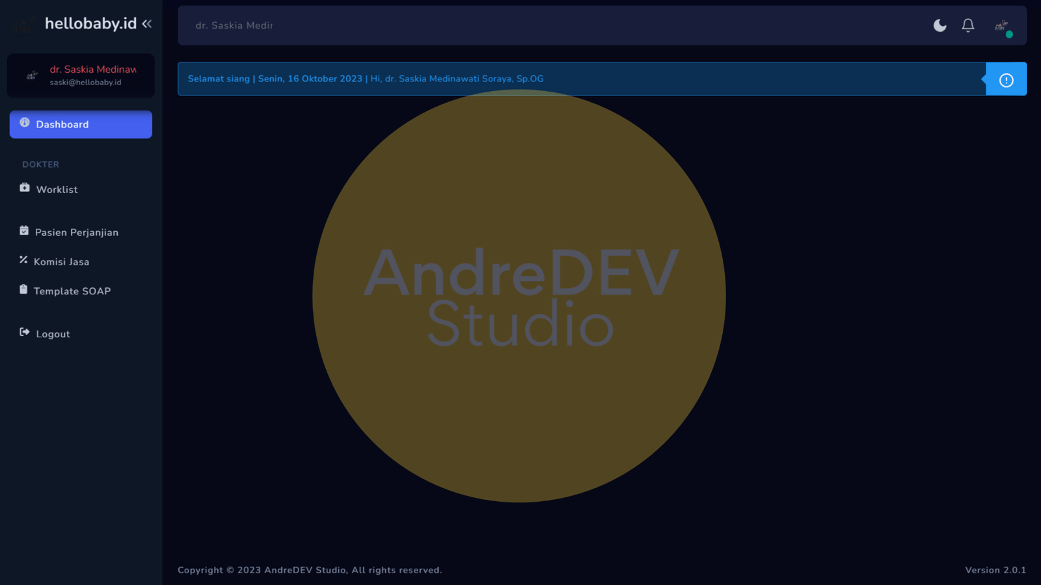The height and width of the screenshot is (585, 1041).
Task: Log out using the Logout link
Action: pyautogui.click(x=53, y=334)
